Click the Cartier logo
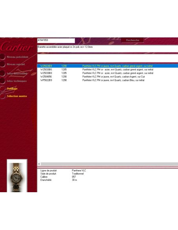The width and height of the screenshot is (178, 230). coord(16,46)
